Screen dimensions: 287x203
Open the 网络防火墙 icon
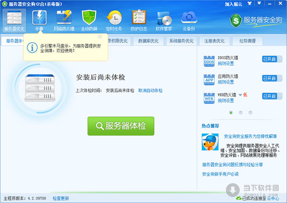pos(64,21)
